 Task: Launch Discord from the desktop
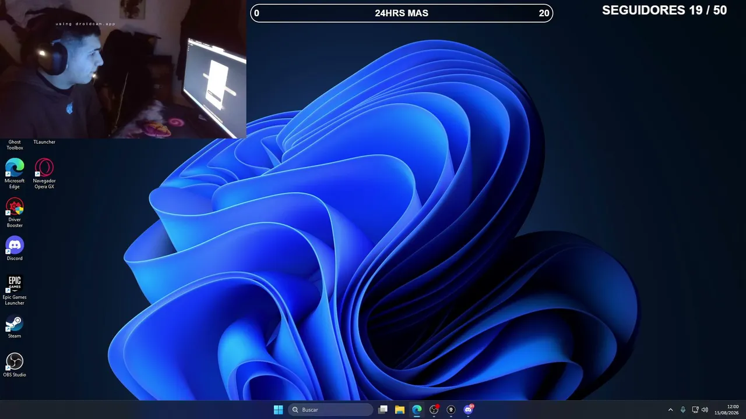(x=15, y=248)
